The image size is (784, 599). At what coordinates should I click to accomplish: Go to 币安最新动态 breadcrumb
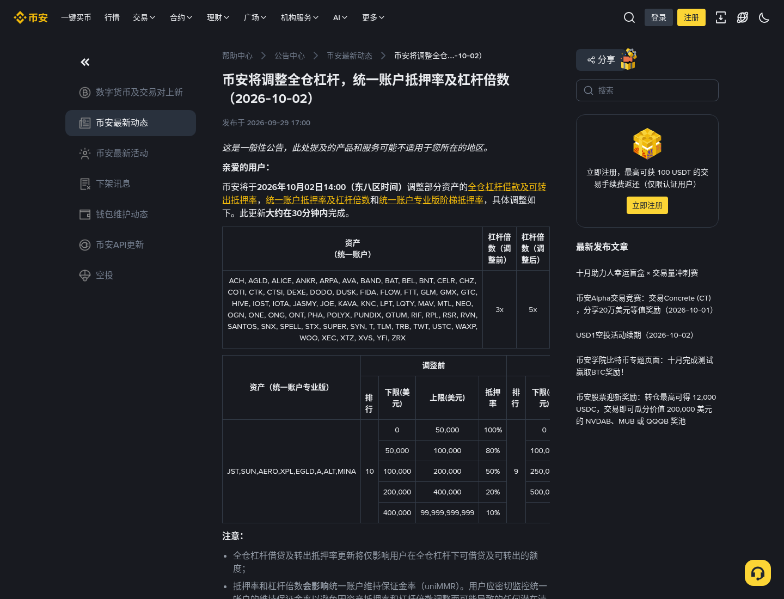[350, 56]
